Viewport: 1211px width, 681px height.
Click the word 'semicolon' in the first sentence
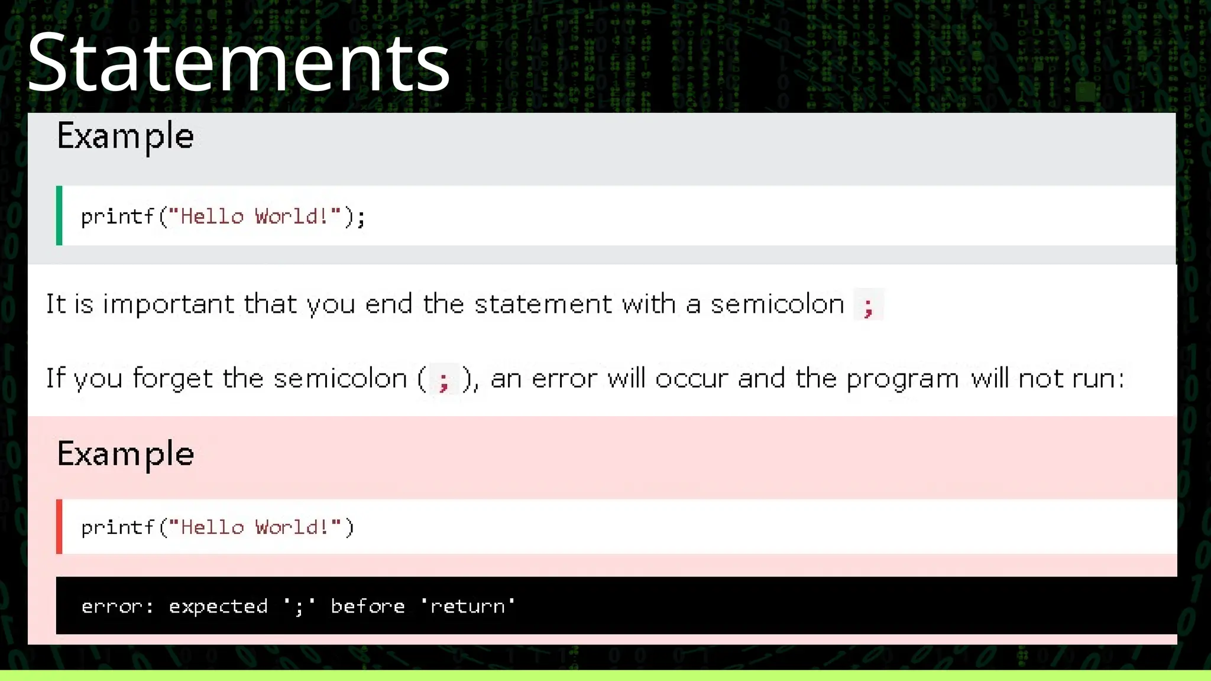[778, 304]
